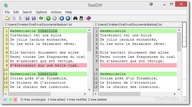Click the green refresh/swap arrows icon

coord(41,18)
